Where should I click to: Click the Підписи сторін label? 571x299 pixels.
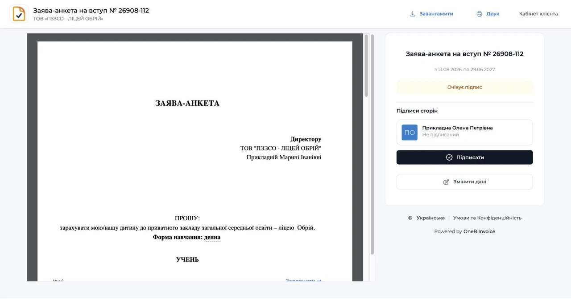coord(417,111)
